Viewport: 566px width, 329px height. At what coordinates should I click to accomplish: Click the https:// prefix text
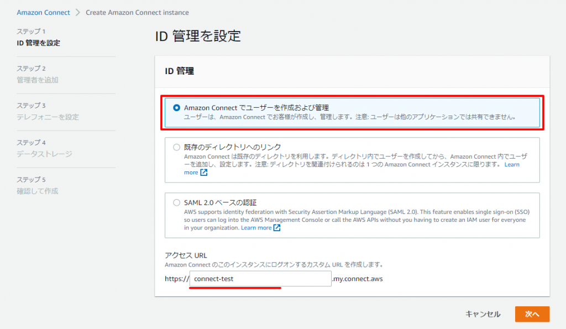(177, 279)
